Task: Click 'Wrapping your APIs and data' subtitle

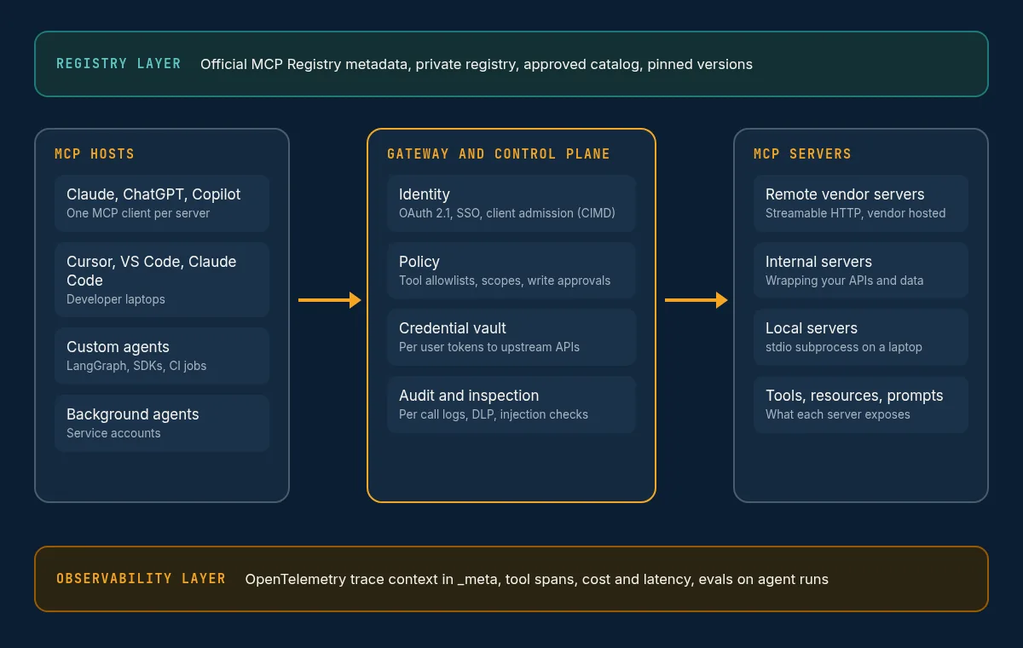Action: 845,281
